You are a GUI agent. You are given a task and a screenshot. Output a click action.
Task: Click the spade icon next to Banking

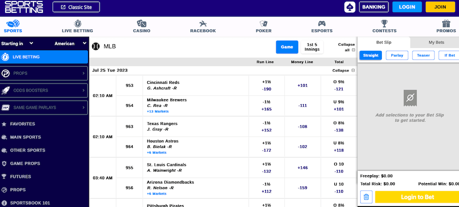coord(350,7)
